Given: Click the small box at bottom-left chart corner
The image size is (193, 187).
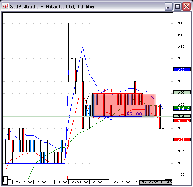Looking at the screenshot, I should coord(5,180).
